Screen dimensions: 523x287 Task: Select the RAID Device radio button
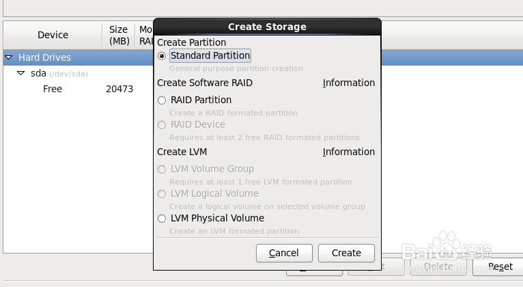162,125
